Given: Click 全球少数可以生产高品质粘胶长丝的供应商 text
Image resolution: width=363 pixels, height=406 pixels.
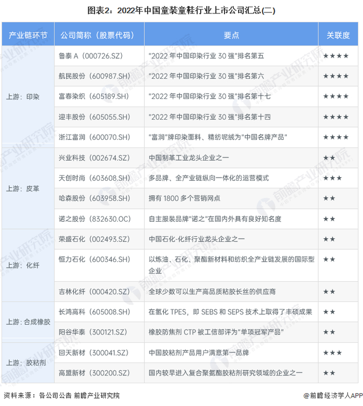Looking at the screenshot, I should [212, 292].
